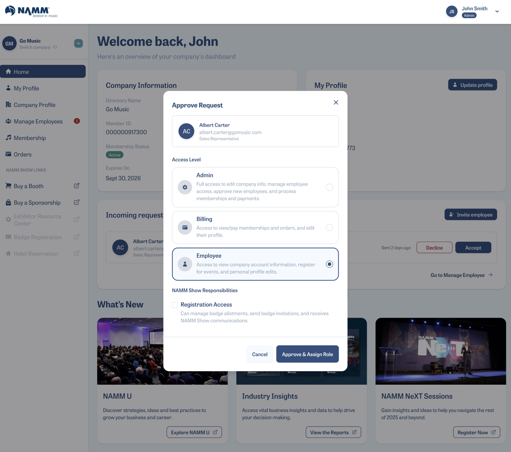Click the Invite employee button
The width and height of the screenshot is (511, 452).
[x=471, y=215]
